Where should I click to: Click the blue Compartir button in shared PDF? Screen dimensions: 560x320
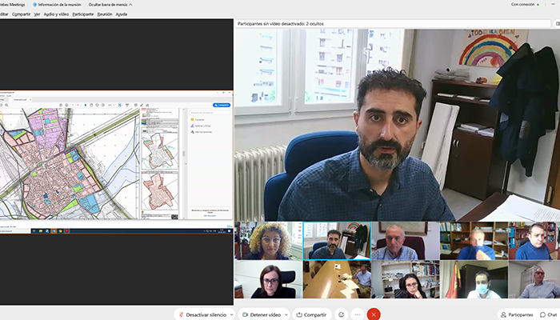point(222,105)
